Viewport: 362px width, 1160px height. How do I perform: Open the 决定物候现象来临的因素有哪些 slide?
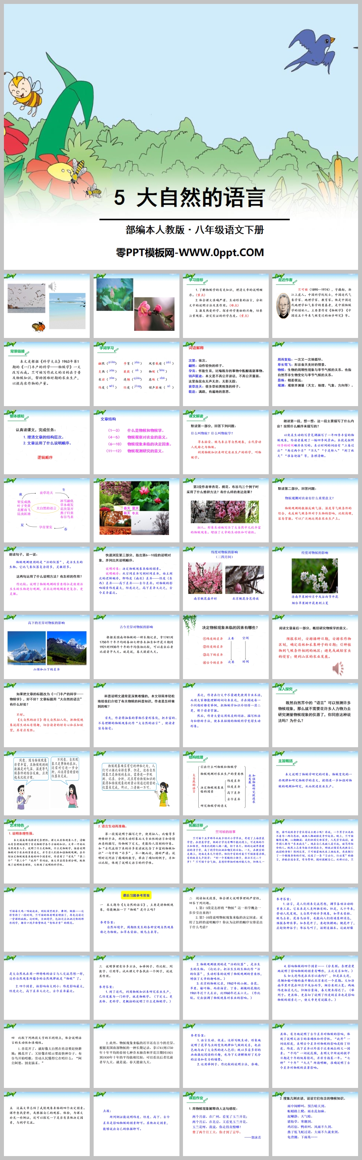coord(226,647)
